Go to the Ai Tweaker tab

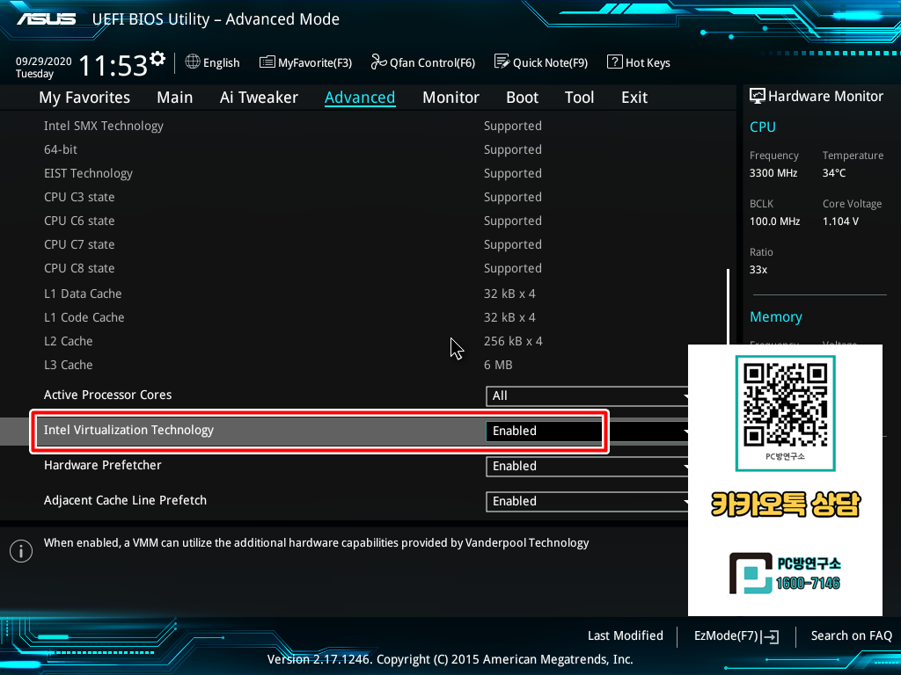coord(259,98)
